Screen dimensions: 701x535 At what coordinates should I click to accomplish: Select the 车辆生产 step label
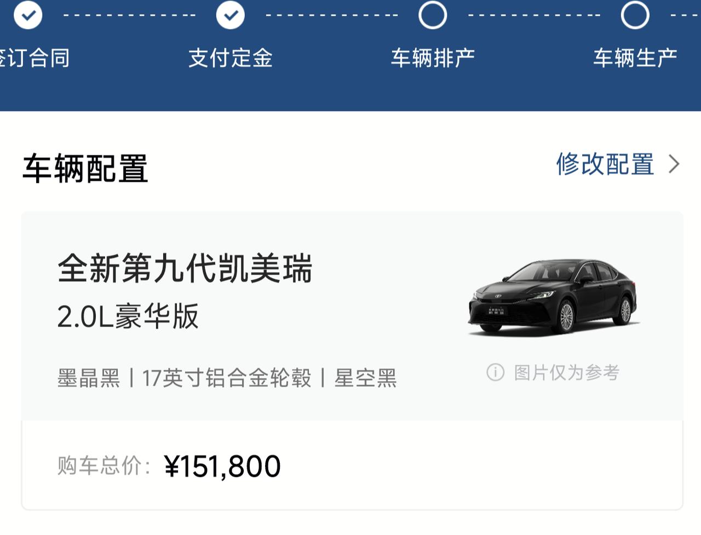tap(635, 57)
